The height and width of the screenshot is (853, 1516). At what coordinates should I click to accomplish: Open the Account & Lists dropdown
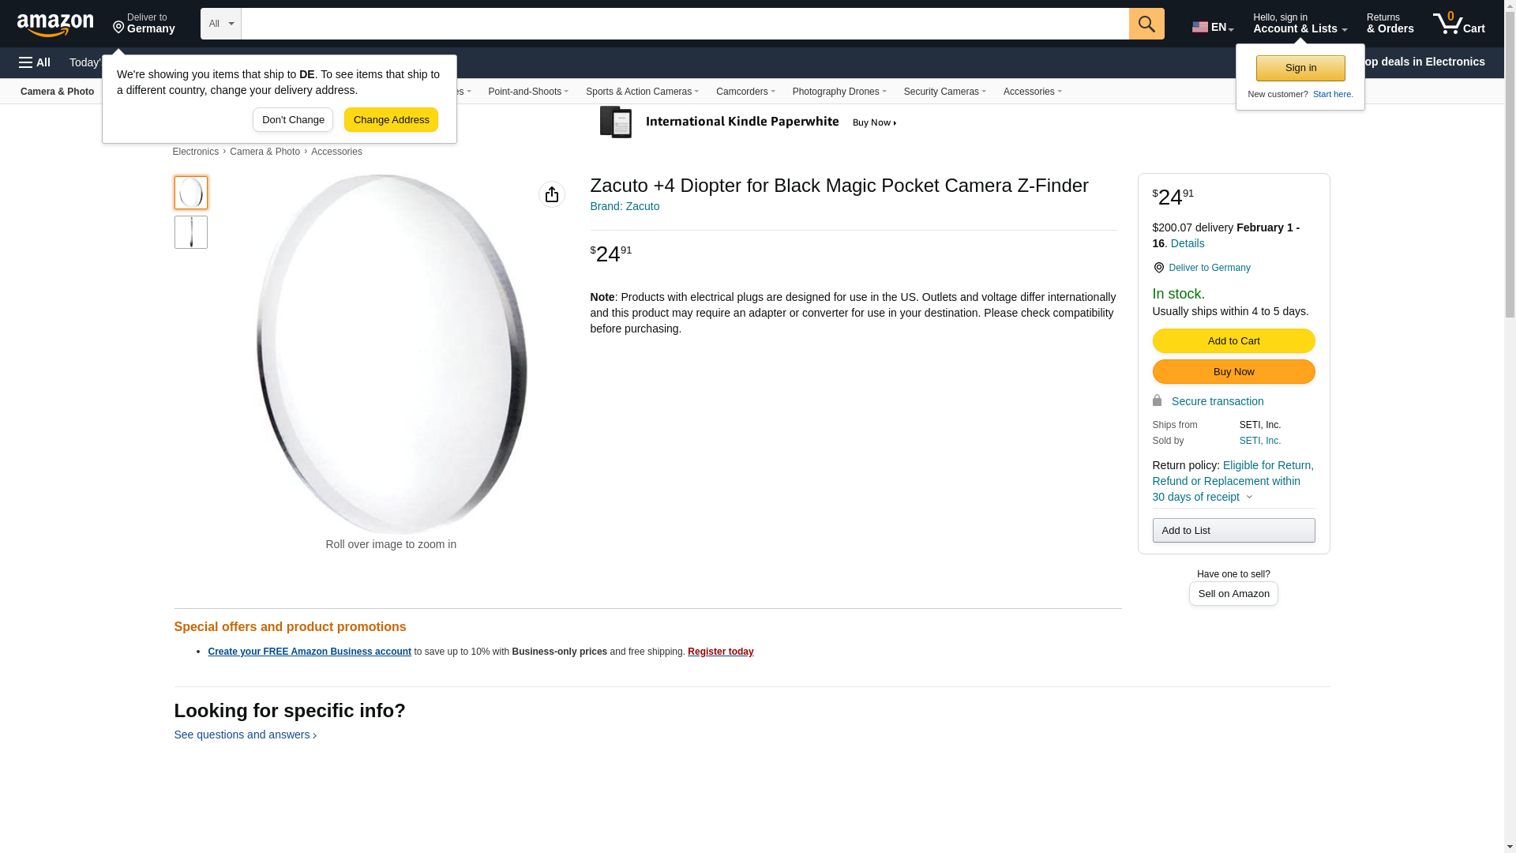[1300, 24]
